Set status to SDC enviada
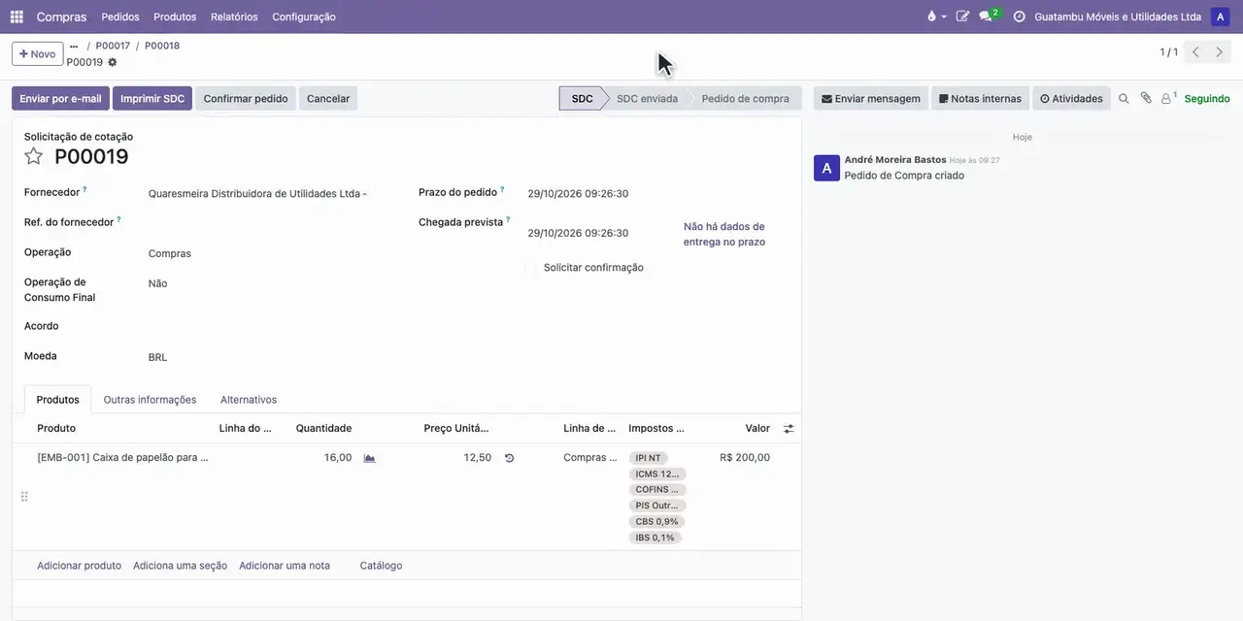 pos(647,98)
